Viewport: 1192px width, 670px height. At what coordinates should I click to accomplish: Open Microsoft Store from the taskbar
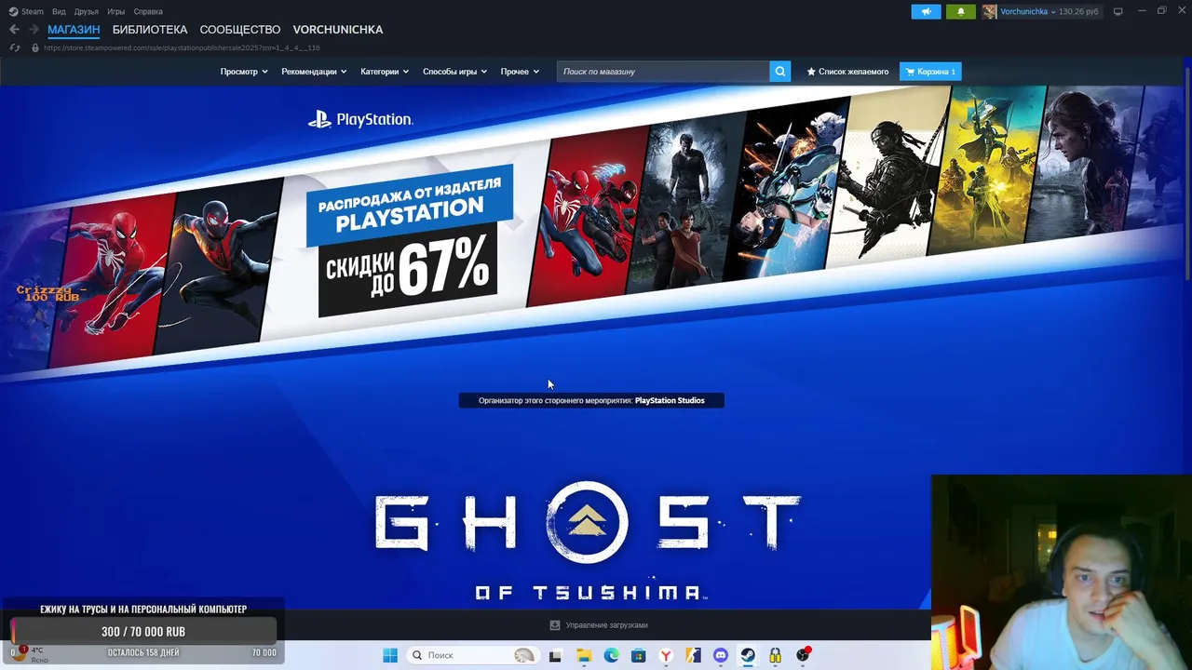pos(638,655)
